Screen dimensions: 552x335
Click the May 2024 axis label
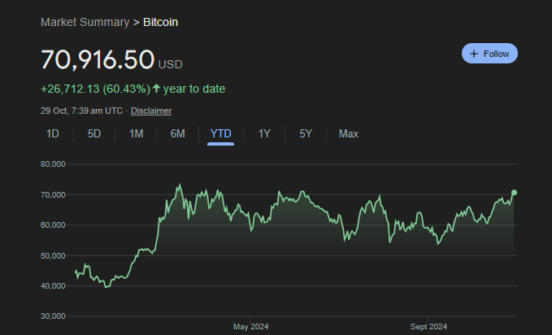[250, 327]
